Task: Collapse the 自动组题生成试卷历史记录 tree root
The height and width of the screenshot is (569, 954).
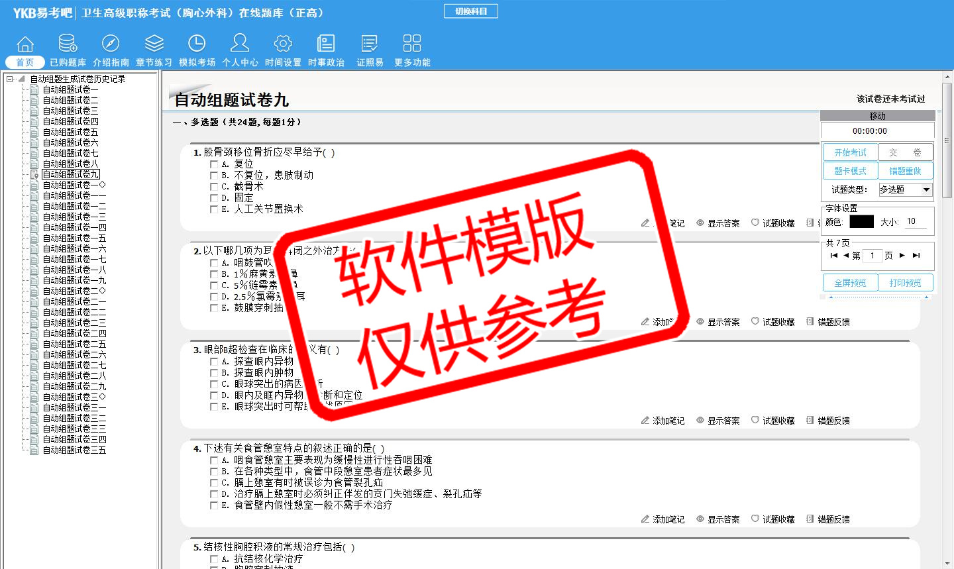Action: click(10, 79)
